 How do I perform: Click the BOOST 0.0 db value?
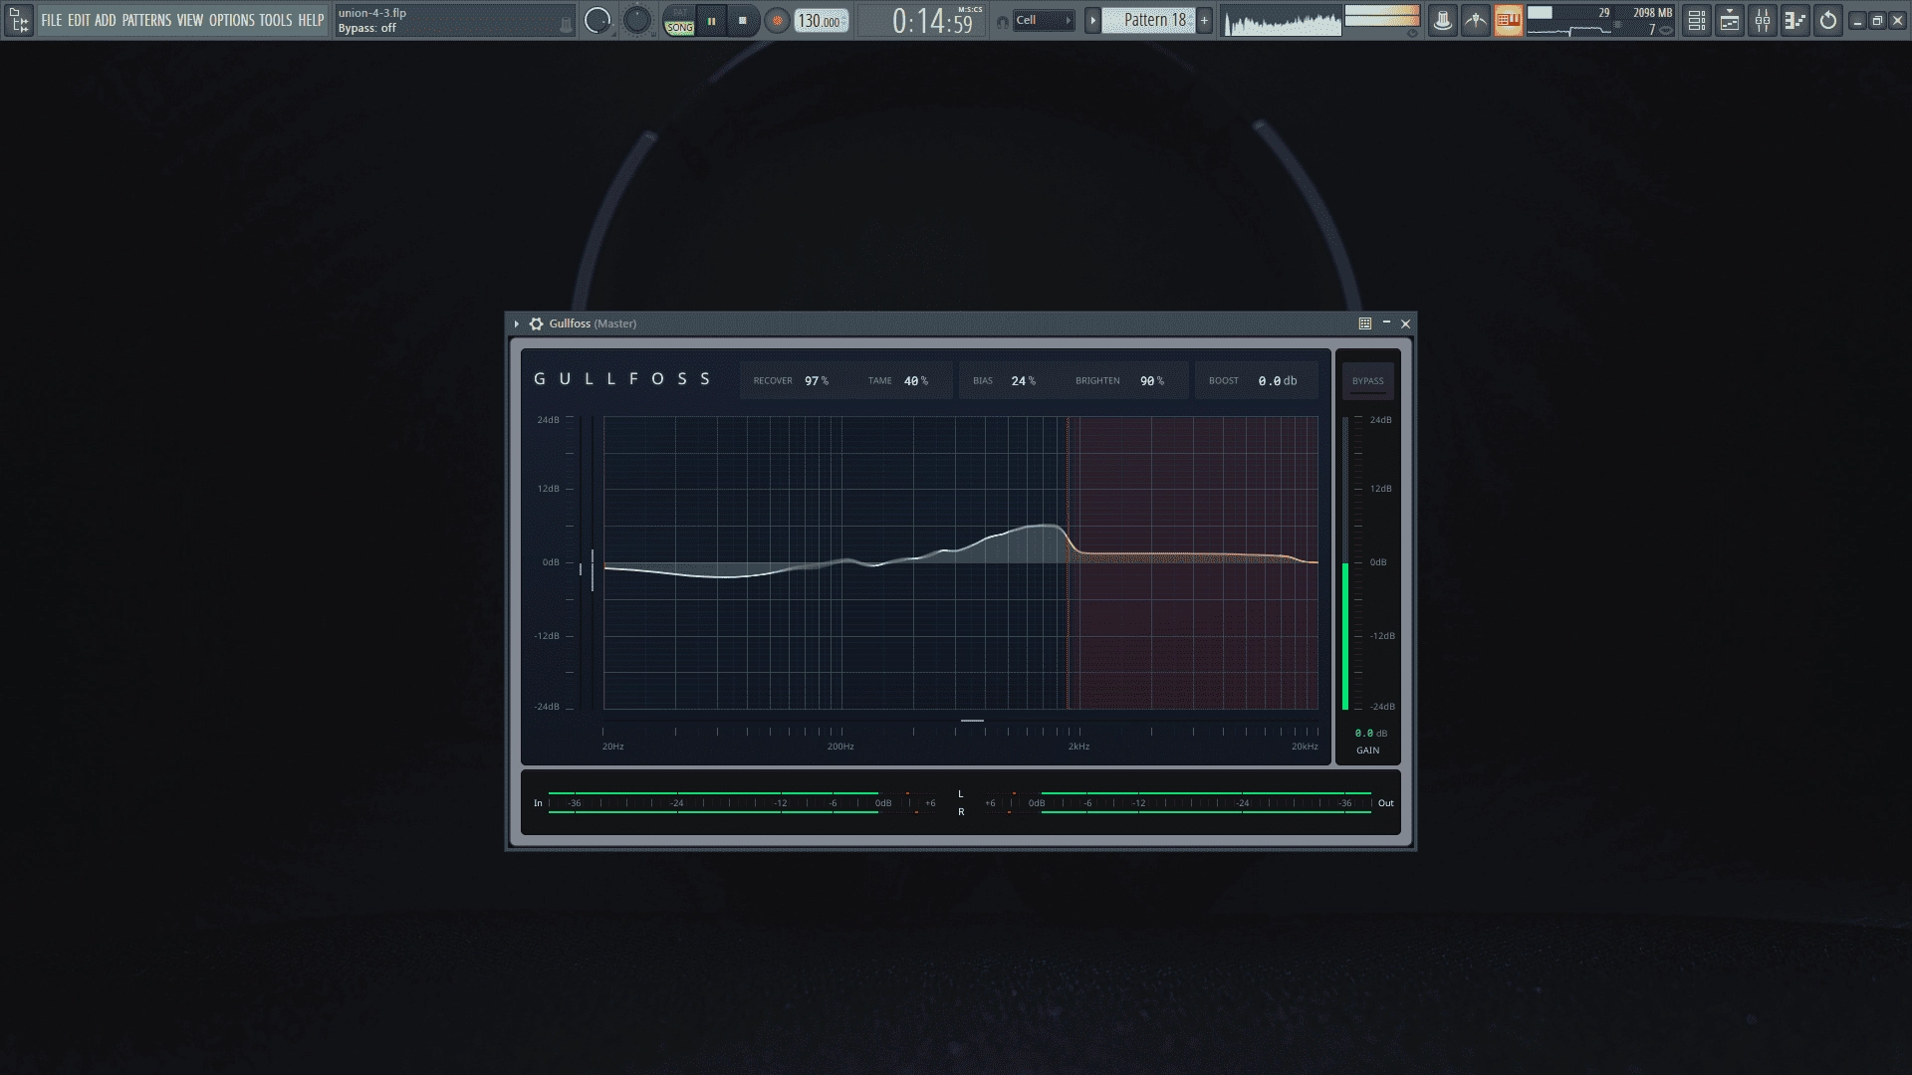(1278, 381)
